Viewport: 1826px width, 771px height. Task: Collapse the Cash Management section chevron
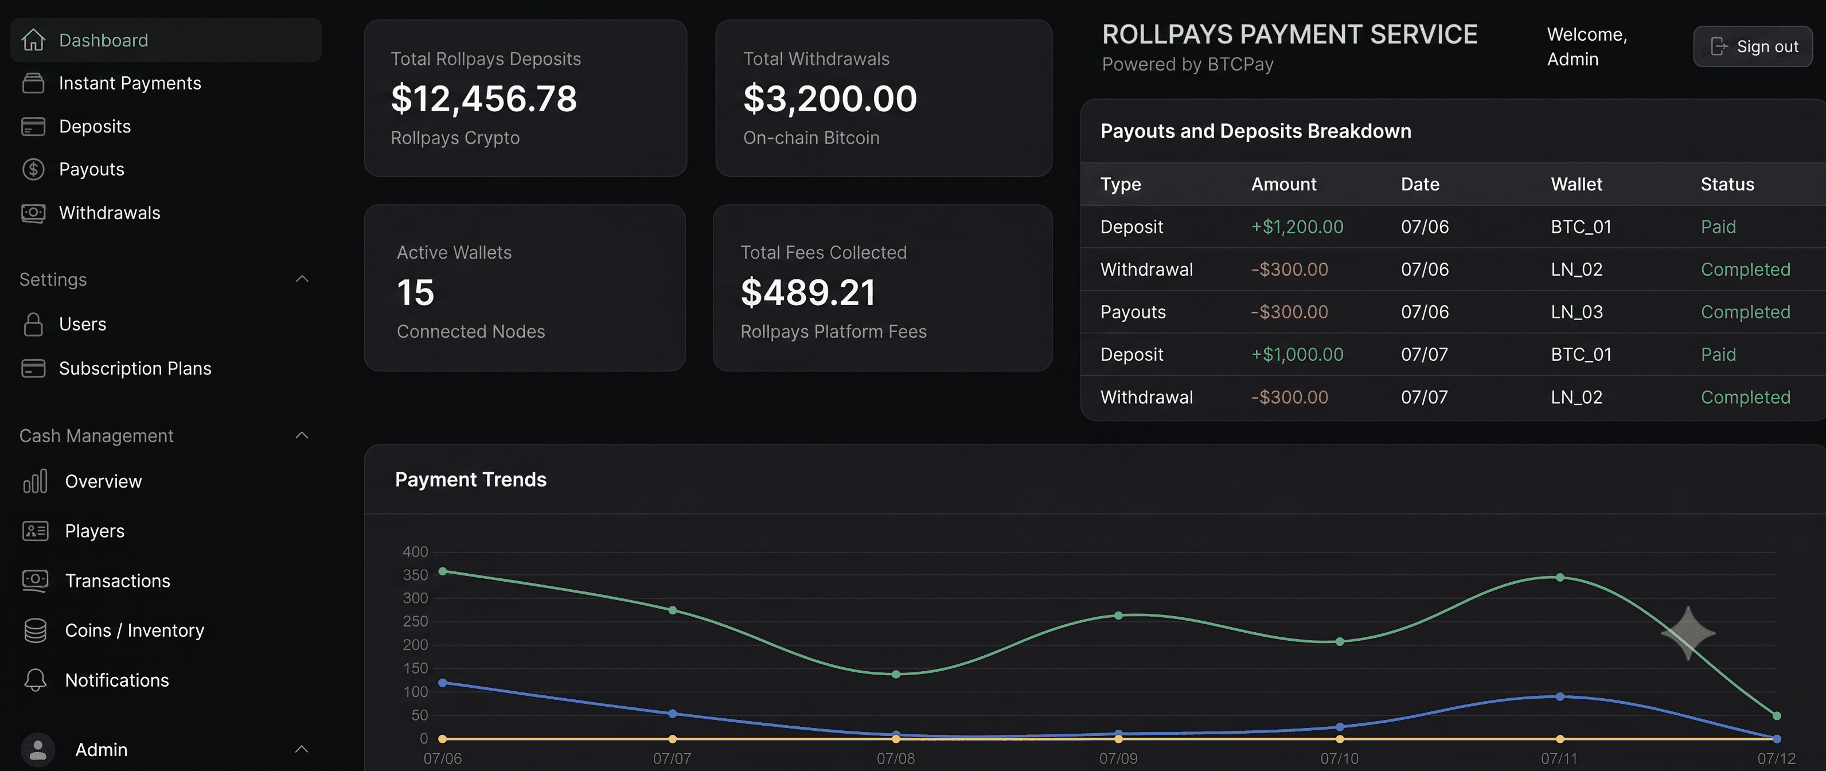coord(302,435)
